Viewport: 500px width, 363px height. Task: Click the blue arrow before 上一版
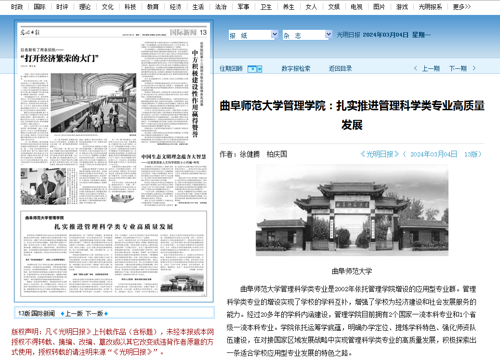[x=62, y=313]
